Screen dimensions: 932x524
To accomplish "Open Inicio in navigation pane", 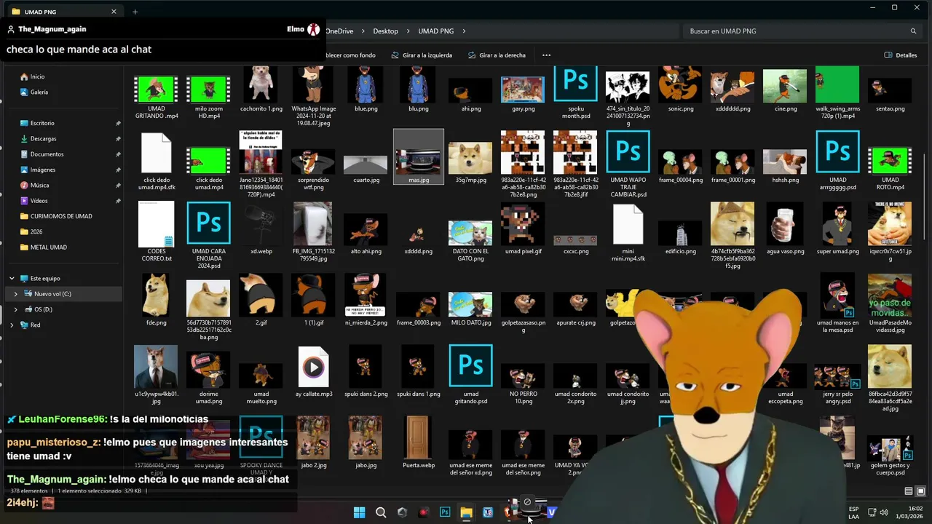I will tap(37, 76).
